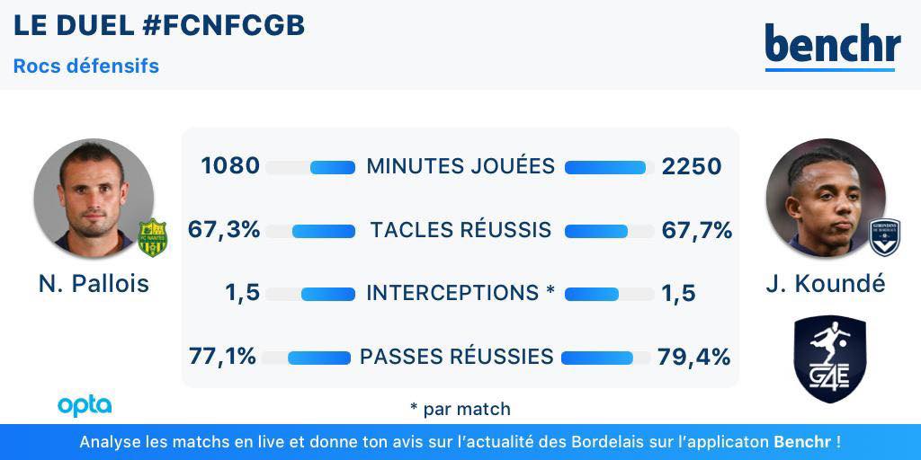The width and height of the screenshot is (921, 460).
Task: Select the MINUTES JOUÉES label
Action: pyautogui.click(x=460, y=167)
